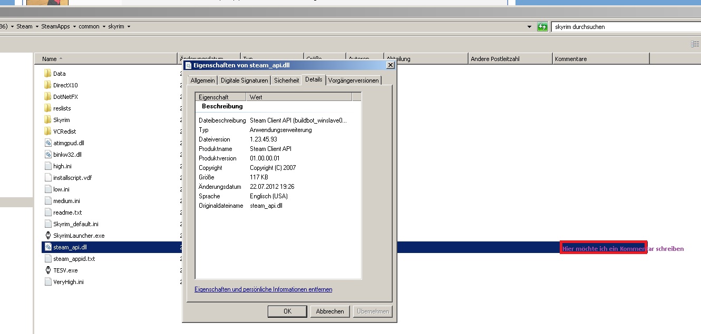Screen dimensions: 701x334
Task: Select the Copyright (C) 2007 value
Action: (x=272, y=168)
